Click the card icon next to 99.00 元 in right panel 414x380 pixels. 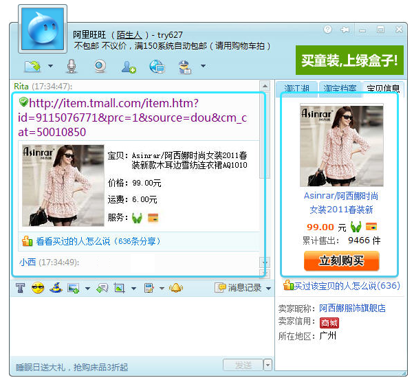371,226
